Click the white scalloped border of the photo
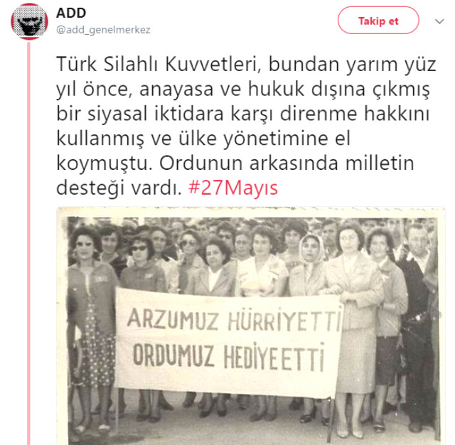 click(251, 211)
